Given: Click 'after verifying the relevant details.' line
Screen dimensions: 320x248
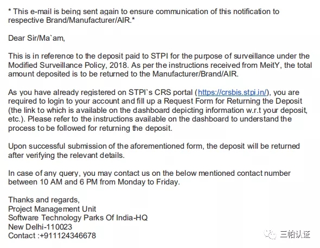Looking at the screenshot, I should [x=66, y=155].
